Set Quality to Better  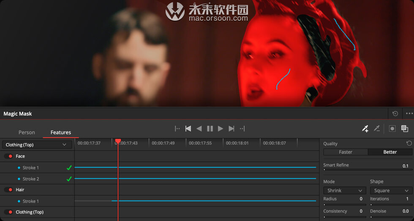pos(390,152)
